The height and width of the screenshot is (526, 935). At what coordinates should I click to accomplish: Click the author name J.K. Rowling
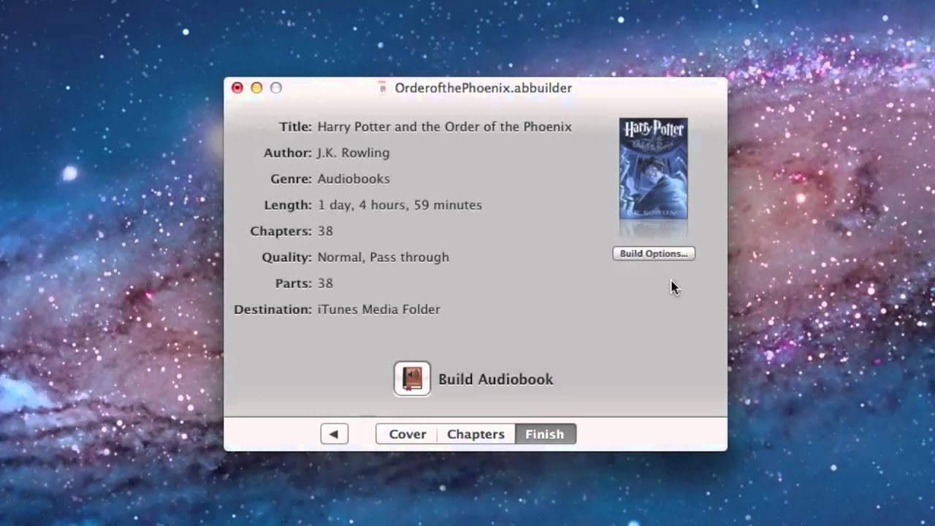[353, 153]
